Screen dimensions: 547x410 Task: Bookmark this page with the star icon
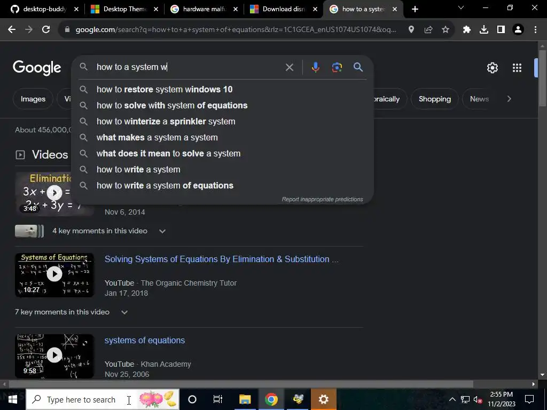pyautogui.click(x=446, y=30)
